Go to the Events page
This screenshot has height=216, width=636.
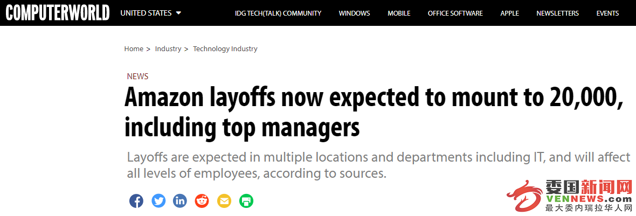pyautogui.click(x=607, y=13)
